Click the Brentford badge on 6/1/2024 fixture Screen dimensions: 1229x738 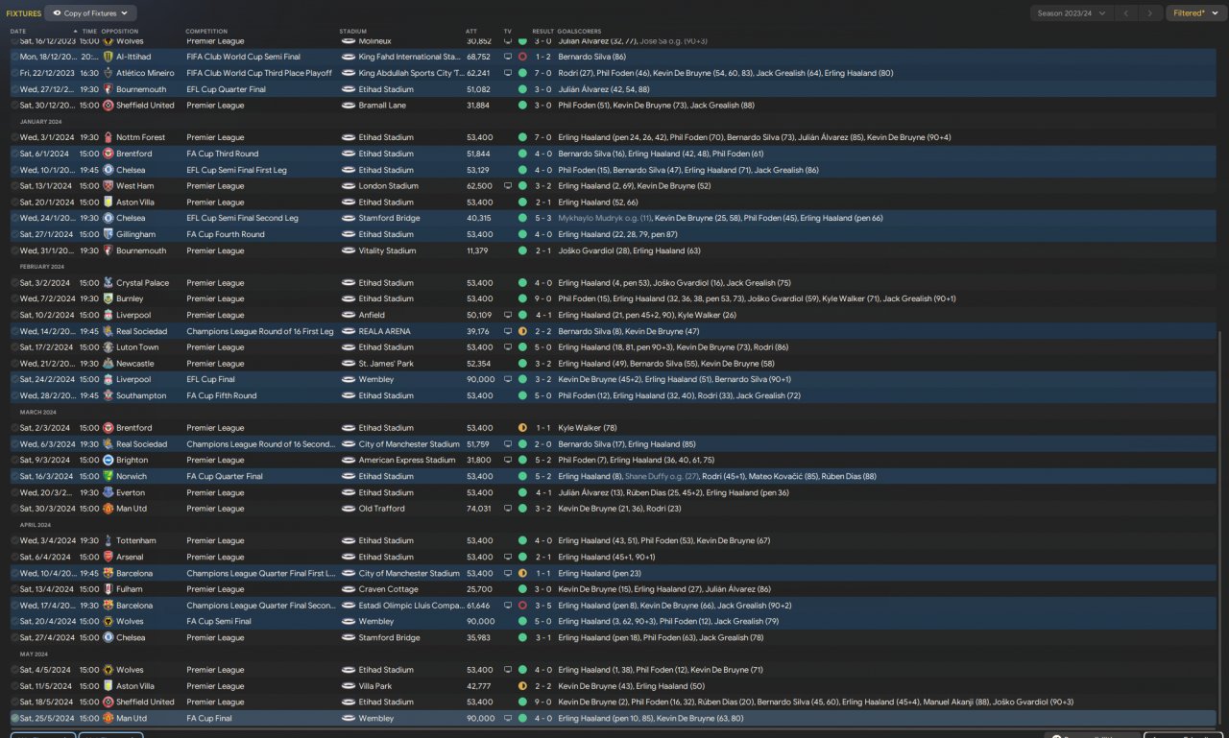tap(108, 154)
